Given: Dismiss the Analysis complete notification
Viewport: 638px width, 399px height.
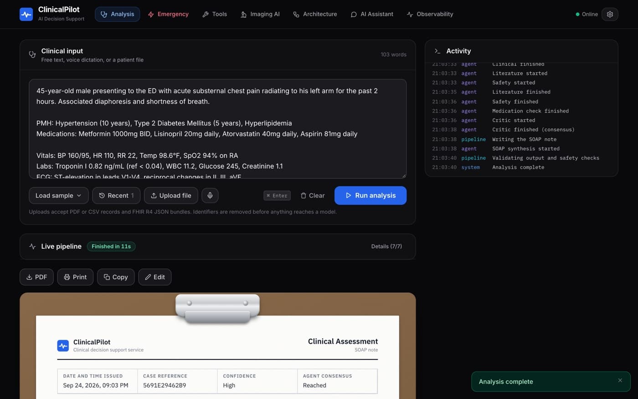Looking at the screenshot, I should coord(620,380).
